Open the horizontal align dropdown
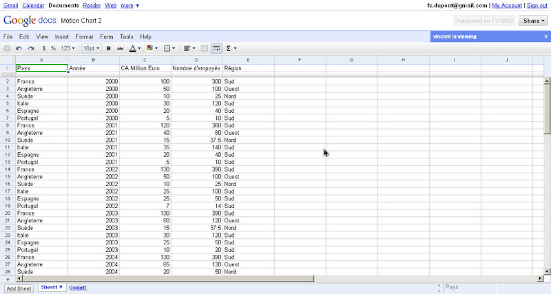Image resolution: width=551 pixels, height=294 pixels. 189,48
